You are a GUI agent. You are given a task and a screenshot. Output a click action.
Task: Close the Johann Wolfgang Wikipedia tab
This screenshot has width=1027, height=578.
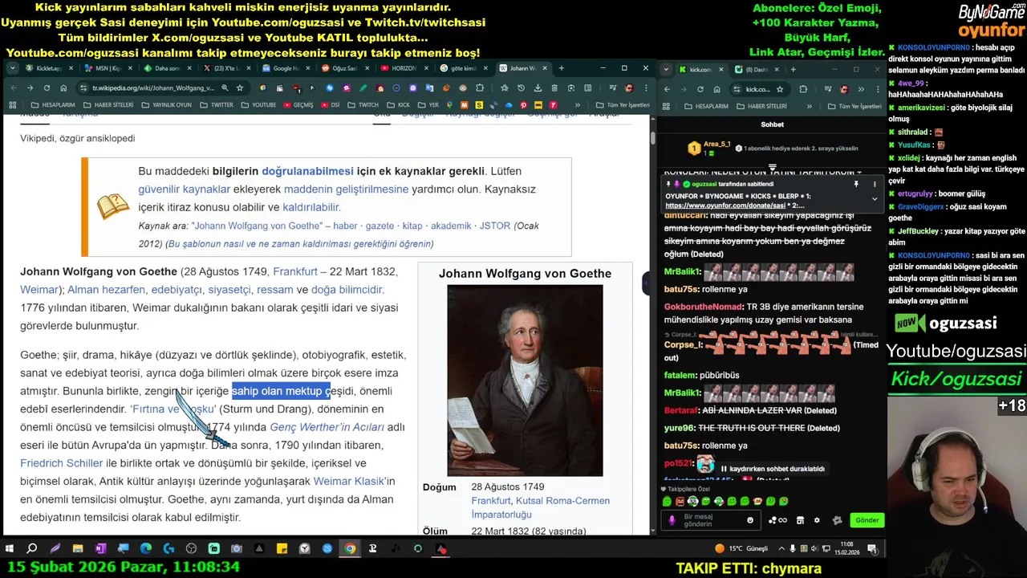tap(545, 68)
